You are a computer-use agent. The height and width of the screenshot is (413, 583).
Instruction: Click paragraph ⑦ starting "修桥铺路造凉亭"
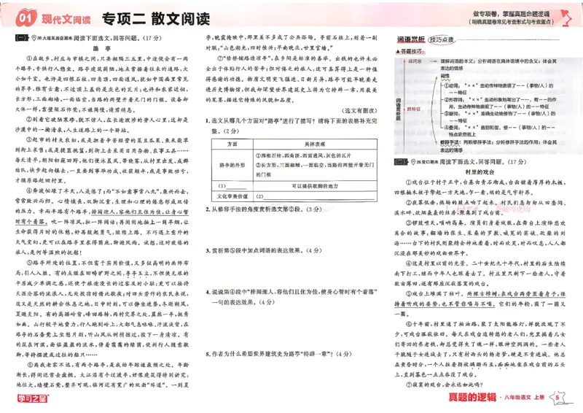(x=291, y=79)
